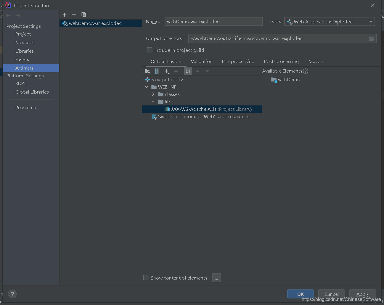Viewport: 384px width, 305px height.
Task: Expand the classes folder
Action: (153, 94)
